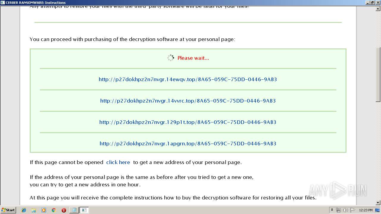Open the 1apgrn.top personal page link
This screenshot has height=214, width=381.
[x=188, y=144]
